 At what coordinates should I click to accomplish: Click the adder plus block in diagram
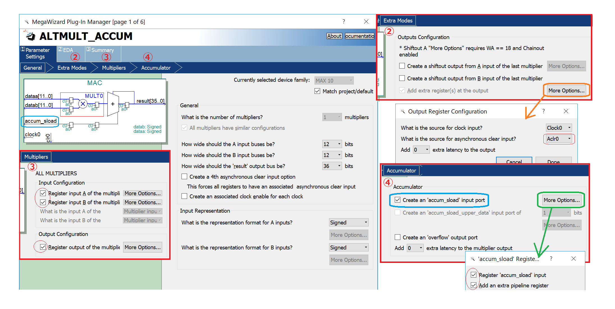(113, 104)
